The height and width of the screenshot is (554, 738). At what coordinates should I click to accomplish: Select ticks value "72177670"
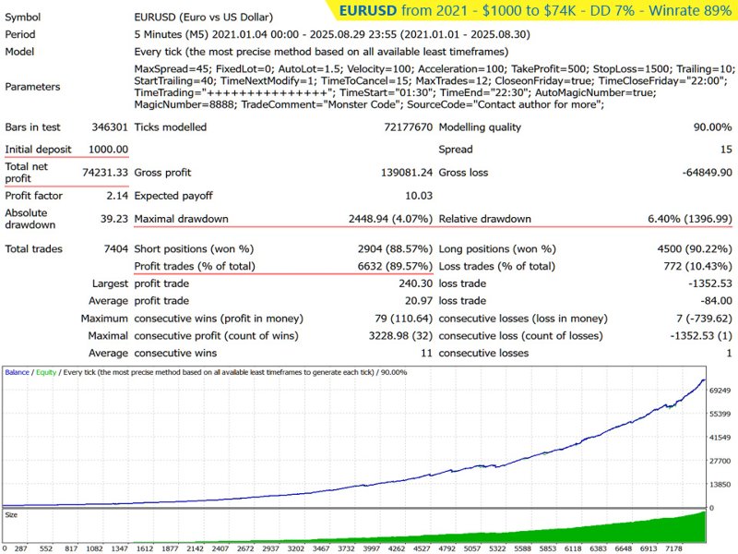tap(408, 127)
